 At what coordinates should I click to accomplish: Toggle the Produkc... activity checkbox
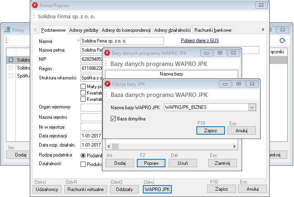[x=83, y=164]
